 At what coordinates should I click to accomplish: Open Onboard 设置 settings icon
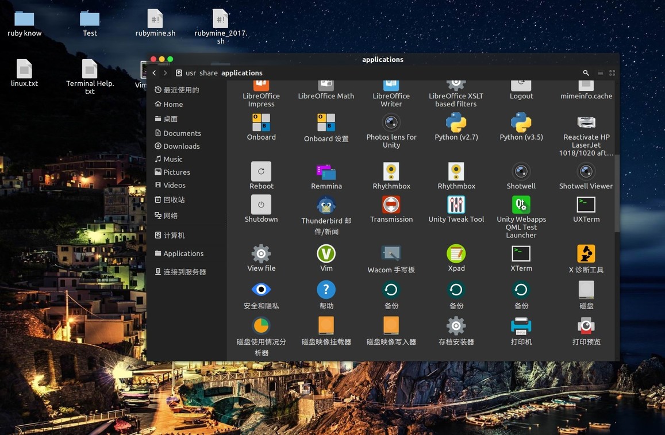[326, 122]
